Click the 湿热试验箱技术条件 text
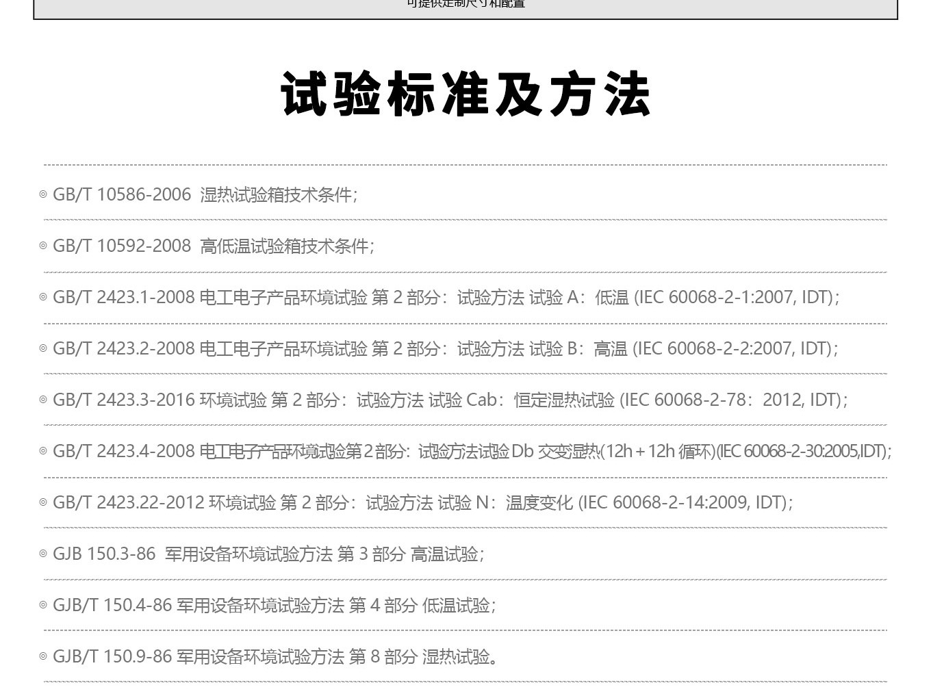 277,195
